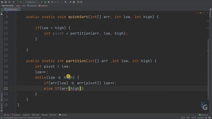This screenshot has width=212, height=119.
Task: Build project with the green hammer icon
Action: pos(21,2)
